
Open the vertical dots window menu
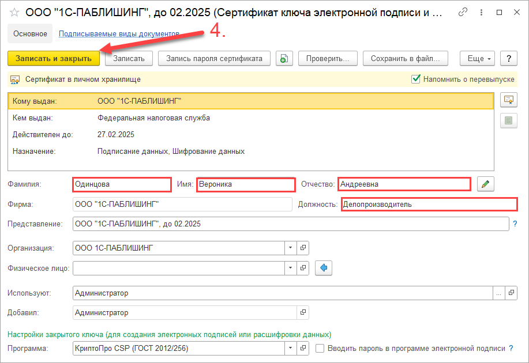click(481, 13)
